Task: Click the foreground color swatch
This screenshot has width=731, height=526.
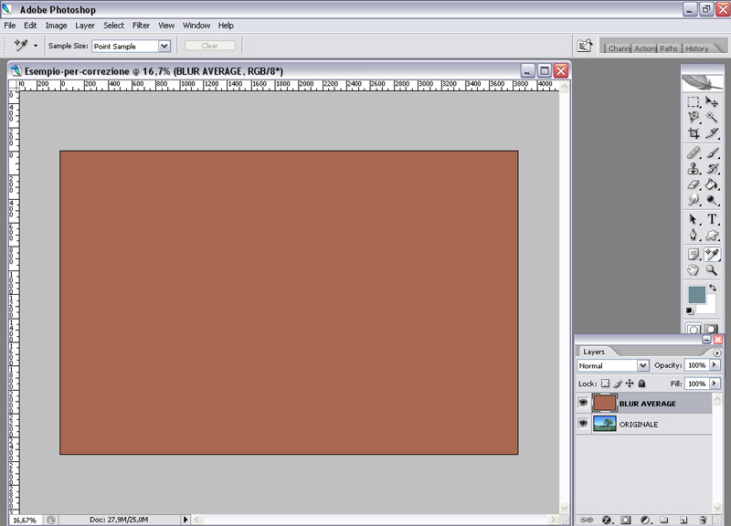Action: point(696,294)
